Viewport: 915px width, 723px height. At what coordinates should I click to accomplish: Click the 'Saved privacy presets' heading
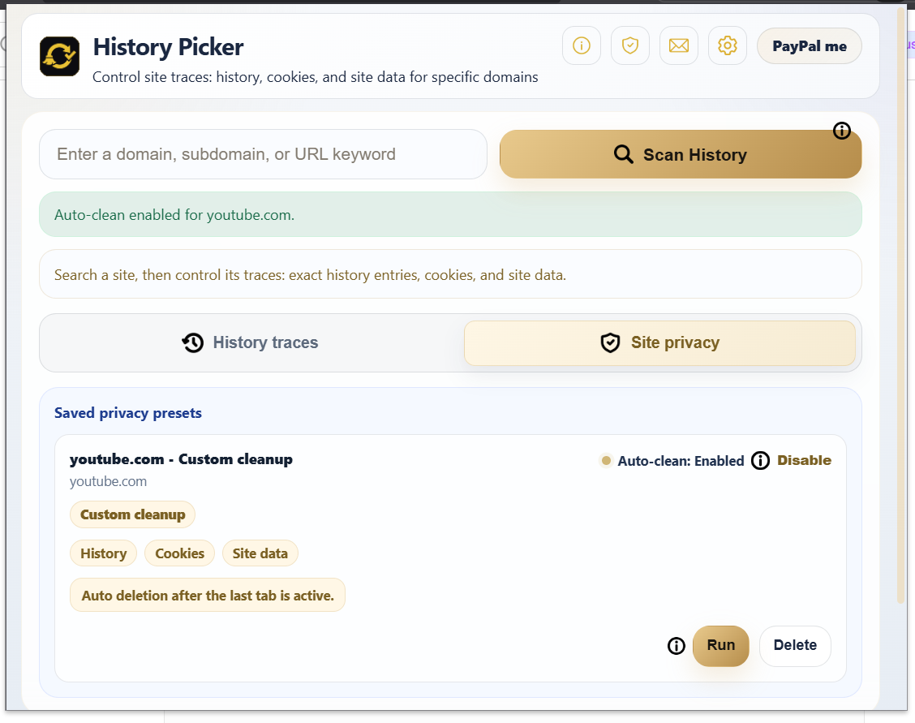[x=128, y=413]
